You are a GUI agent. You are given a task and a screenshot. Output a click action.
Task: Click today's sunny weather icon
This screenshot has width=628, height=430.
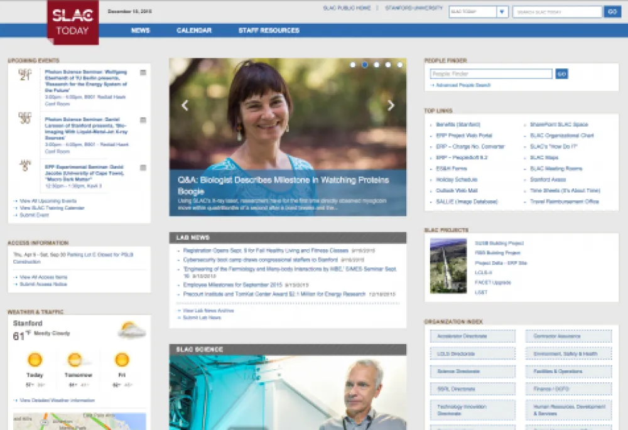pyautogui.click(x=35, y=360)
